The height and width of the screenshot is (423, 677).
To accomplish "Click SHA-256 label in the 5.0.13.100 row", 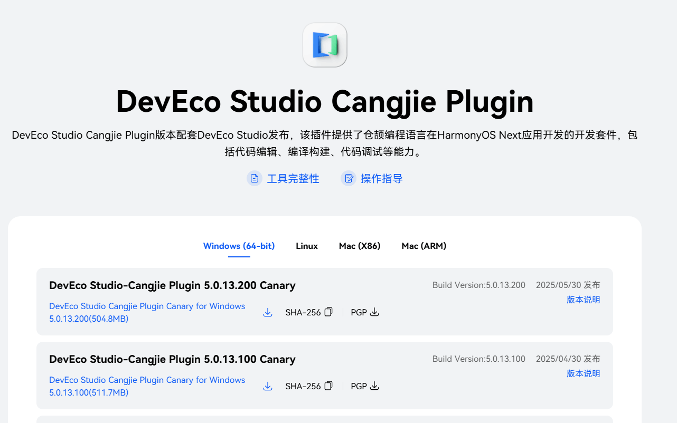I will pyautogui.click(x=303, y=386).
